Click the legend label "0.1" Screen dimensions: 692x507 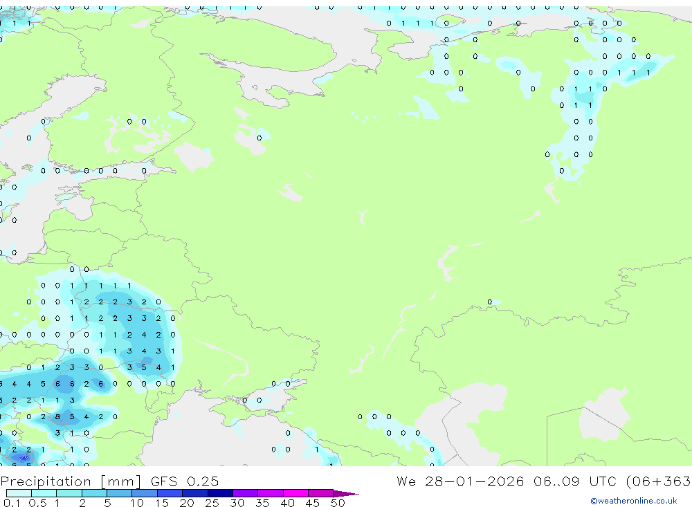click(12, 503)
